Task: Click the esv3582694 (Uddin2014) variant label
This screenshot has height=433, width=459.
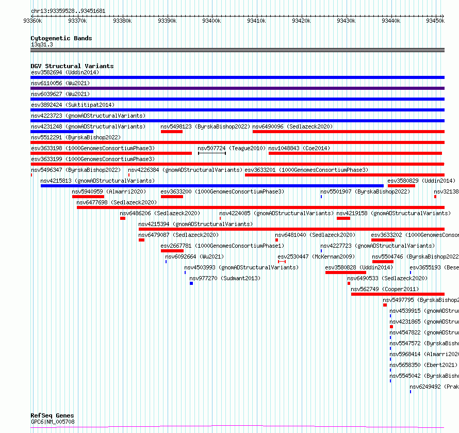Action: (x=65, y=72)
